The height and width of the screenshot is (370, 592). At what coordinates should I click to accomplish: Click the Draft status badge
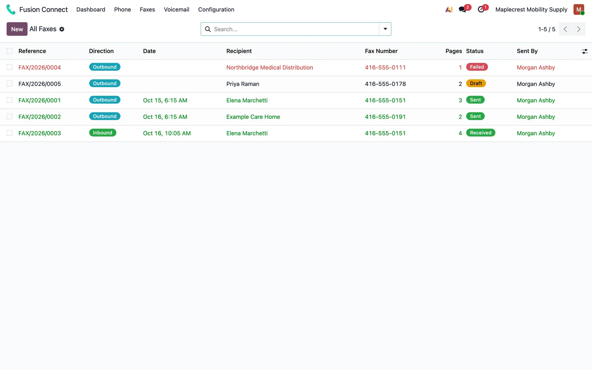[476, 83]
